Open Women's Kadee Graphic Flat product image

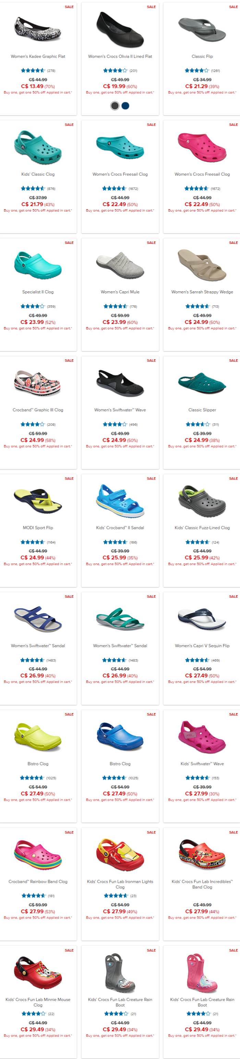[38, 29]
